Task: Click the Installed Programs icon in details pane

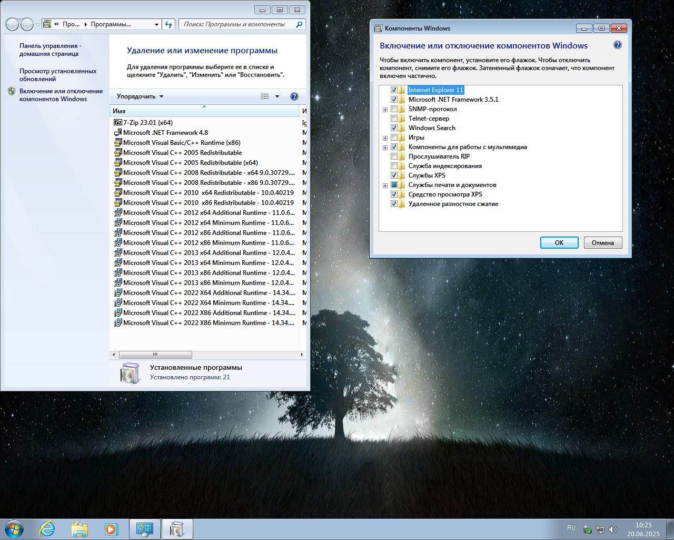Action: (x=130, y=372)
